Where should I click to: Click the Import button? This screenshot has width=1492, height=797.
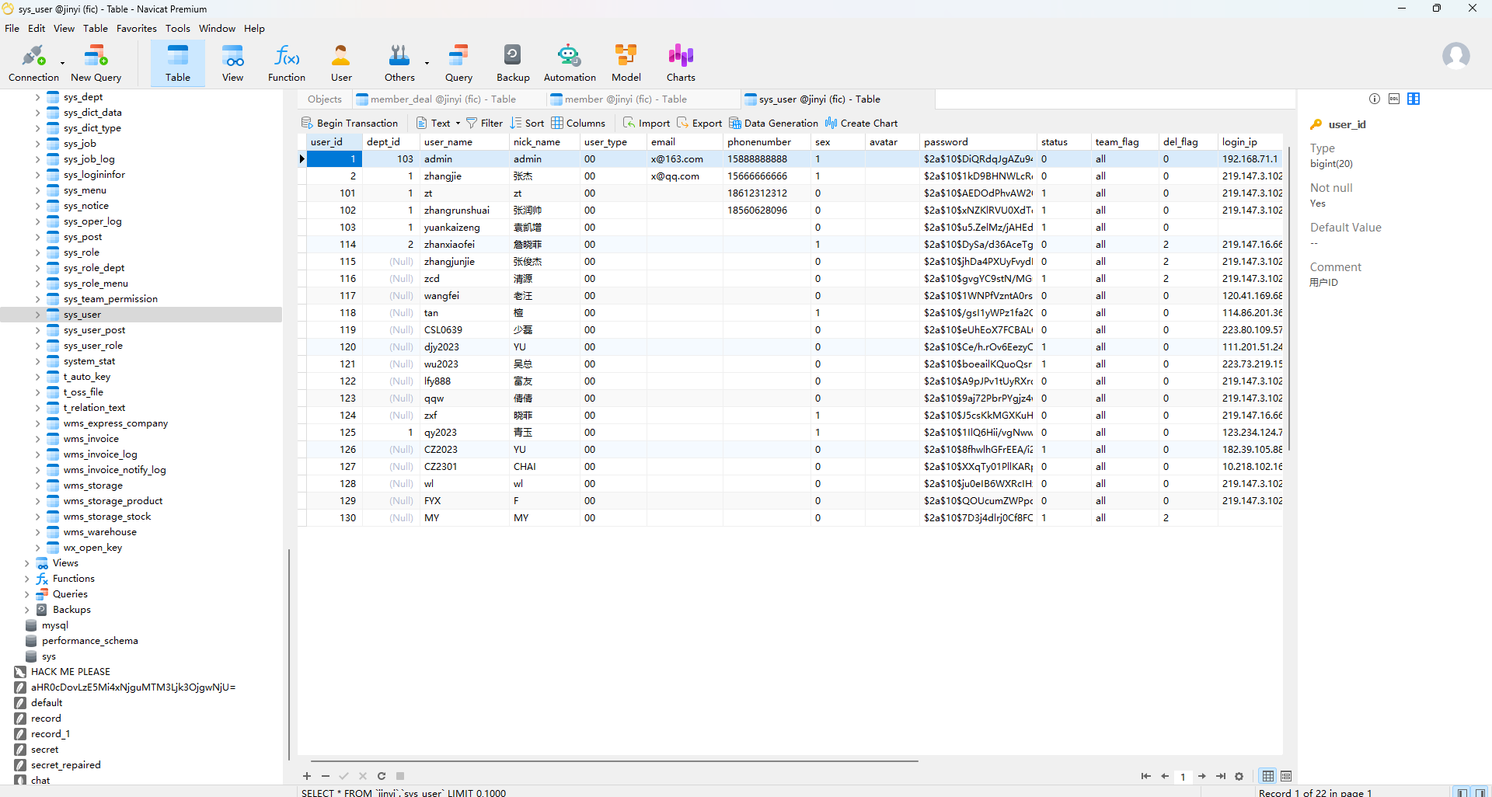[647, 123]
